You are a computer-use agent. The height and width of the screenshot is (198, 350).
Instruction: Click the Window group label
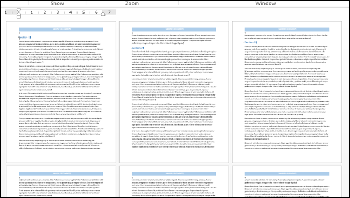pyautogui.click(x=265, y=3)
